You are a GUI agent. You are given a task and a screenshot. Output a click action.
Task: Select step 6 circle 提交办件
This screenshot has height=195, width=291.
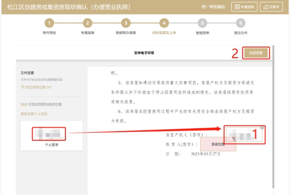tap(240, 23)
